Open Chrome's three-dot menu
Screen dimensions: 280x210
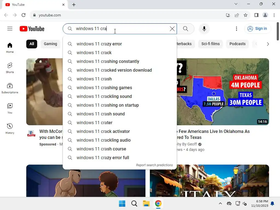coord(274,15)
